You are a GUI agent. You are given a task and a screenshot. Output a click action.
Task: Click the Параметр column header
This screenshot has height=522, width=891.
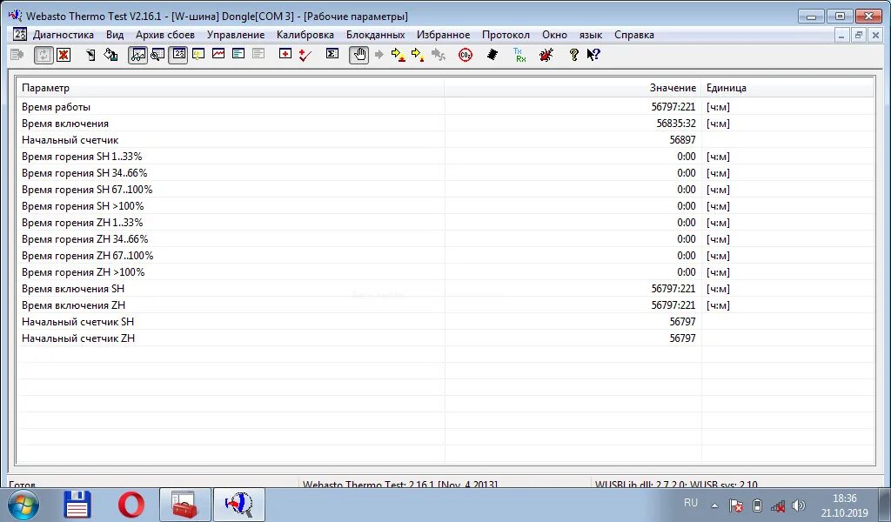coord(231,88)
